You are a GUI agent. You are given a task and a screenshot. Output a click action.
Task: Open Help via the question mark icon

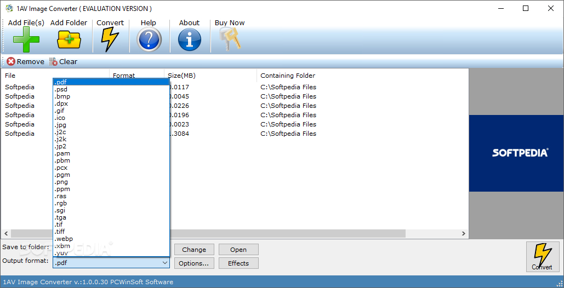(x=149, y=39)
